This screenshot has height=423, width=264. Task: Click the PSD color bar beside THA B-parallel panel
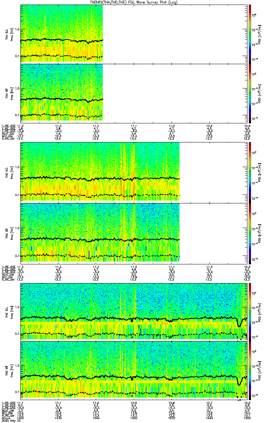250,93
